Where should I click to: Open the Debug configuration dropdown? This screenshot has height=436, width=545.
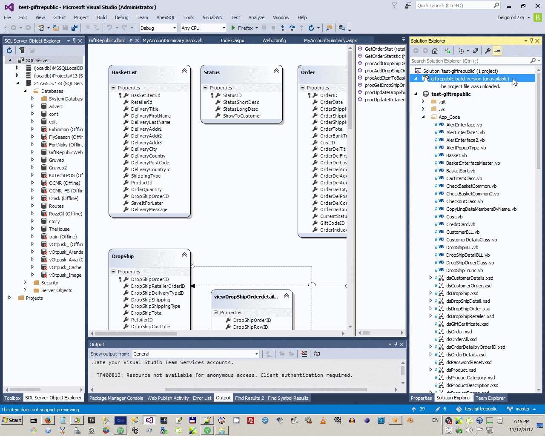(x=174, y=28)
